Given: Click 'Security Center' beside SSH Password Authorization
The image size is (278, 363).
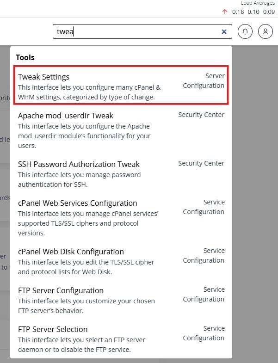Looking at the screenshot, I should [x=201, y=163].
